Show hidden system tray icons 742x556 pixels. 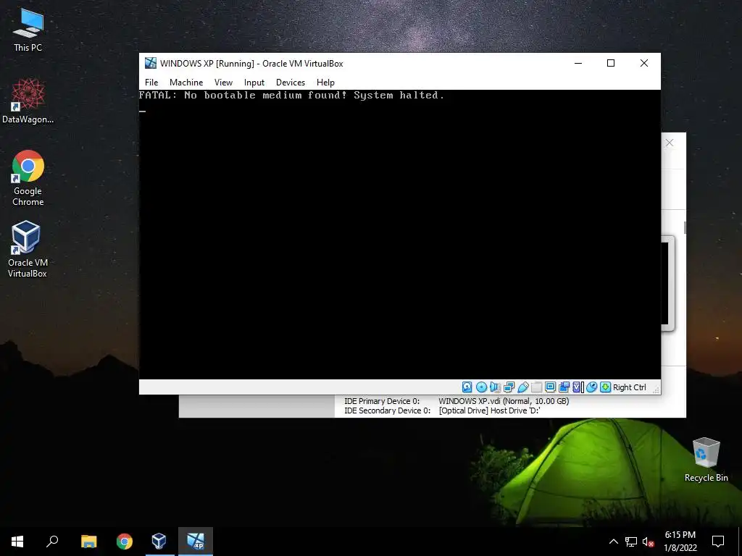pyautogui.click(x=613, y=542)
